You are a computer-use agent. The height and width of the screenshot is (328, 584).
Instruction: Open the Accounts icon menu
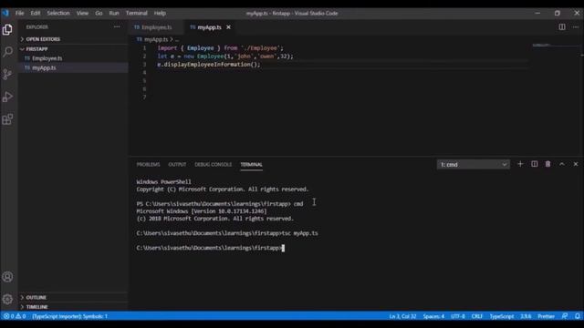tap(7, 277)
